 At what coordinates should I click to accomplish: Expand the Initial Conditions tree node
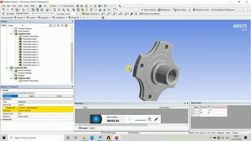pyautogui.click(x=11, y=70)
